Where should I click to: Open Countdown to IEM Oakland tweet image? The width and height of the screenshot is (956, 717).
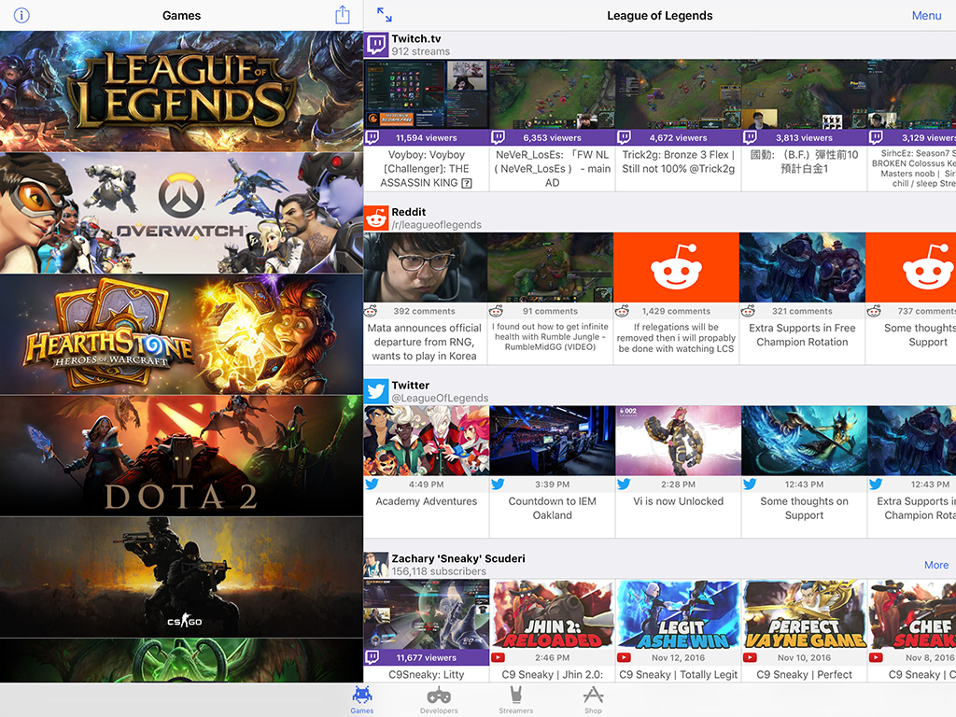[x=553, y=441]
